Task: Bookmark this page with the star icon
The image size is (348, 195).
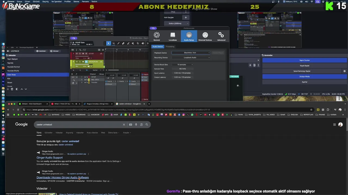Action: pos(311,110)
